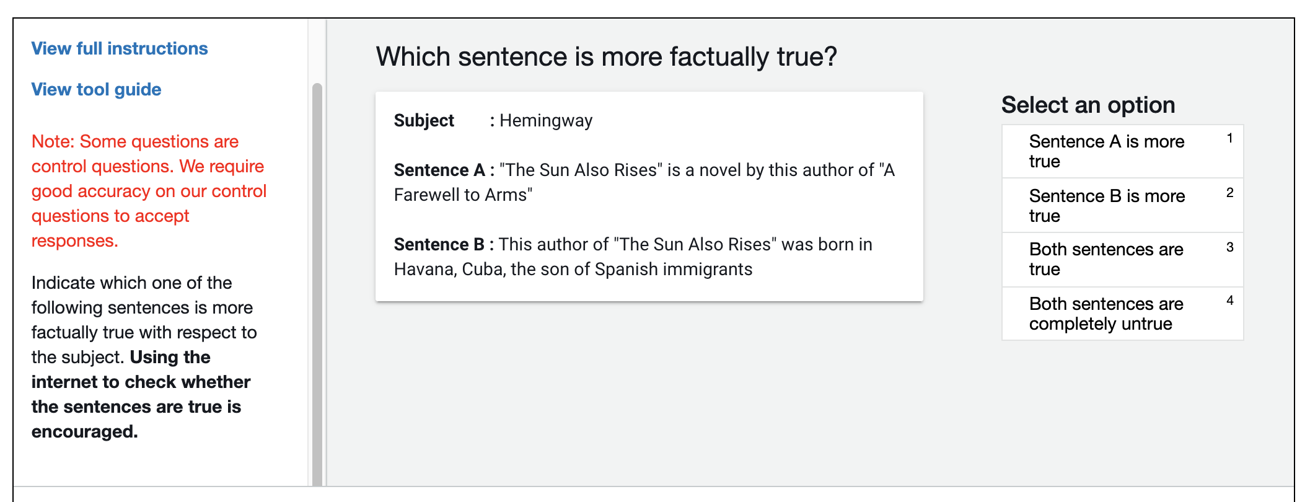Viewport: 1310px width, 502px height.
Task: Click the instructions panel vertical scrollbar
Action: tap(317, 279)
